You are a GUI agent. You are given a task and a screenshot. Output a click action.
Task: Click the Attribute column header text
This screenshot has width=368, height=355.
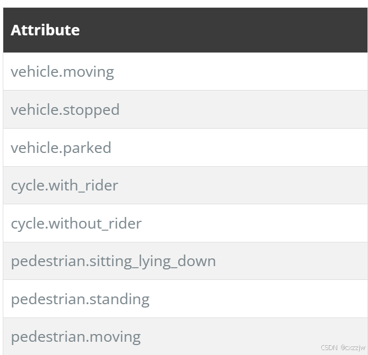tap(45, 30)
